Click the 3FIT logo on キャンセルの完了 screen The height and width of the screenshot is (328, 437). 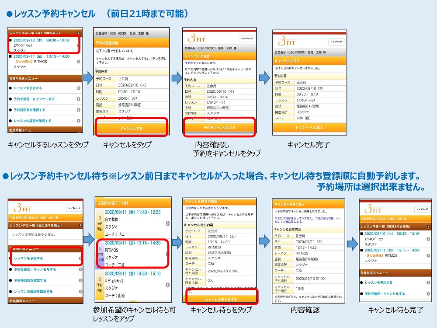click(287, 42)
